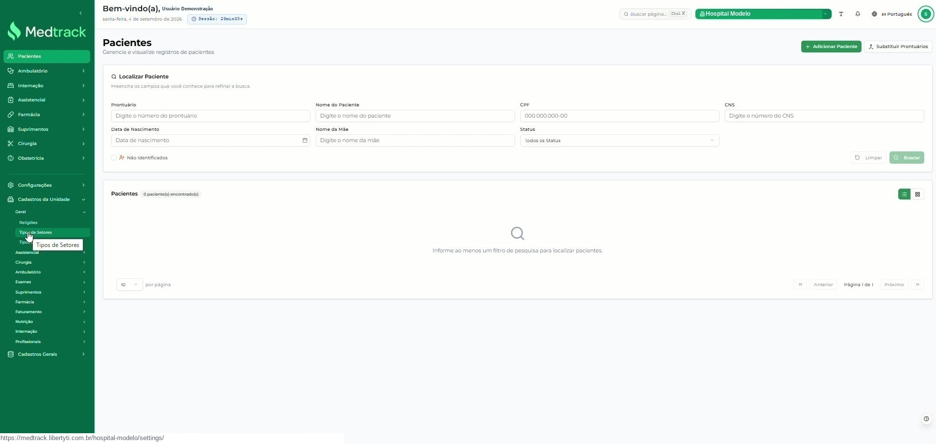
Task: Click the Limpar button
Action: (x=868, y=158)
